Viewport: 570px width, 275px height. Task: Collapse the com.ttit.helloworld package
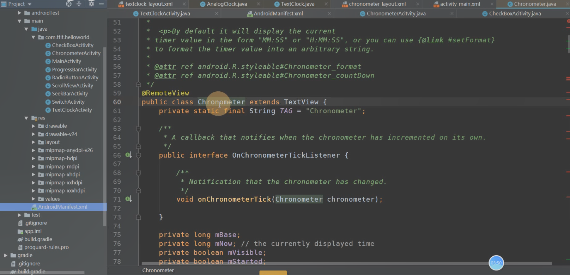click(x=33, y=37)
